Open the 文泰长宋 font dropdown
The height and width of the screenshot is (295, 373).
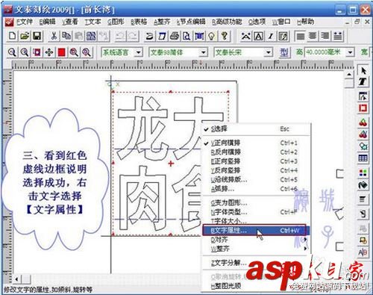(x=269, y=52)
